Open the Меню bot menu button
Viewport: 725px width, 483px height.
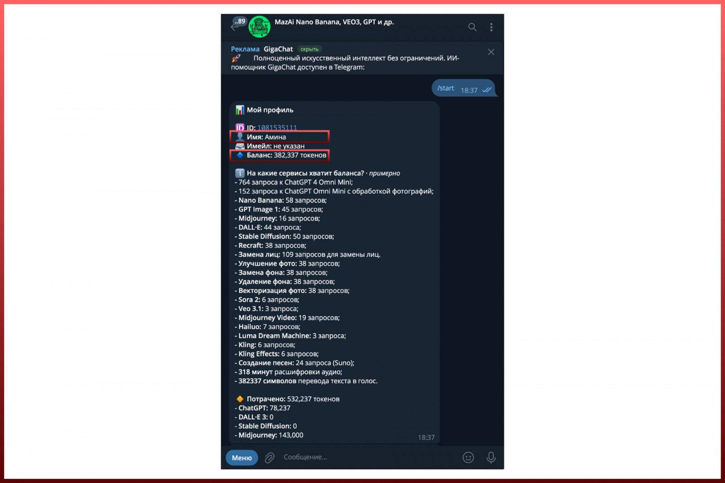point(242,458)
